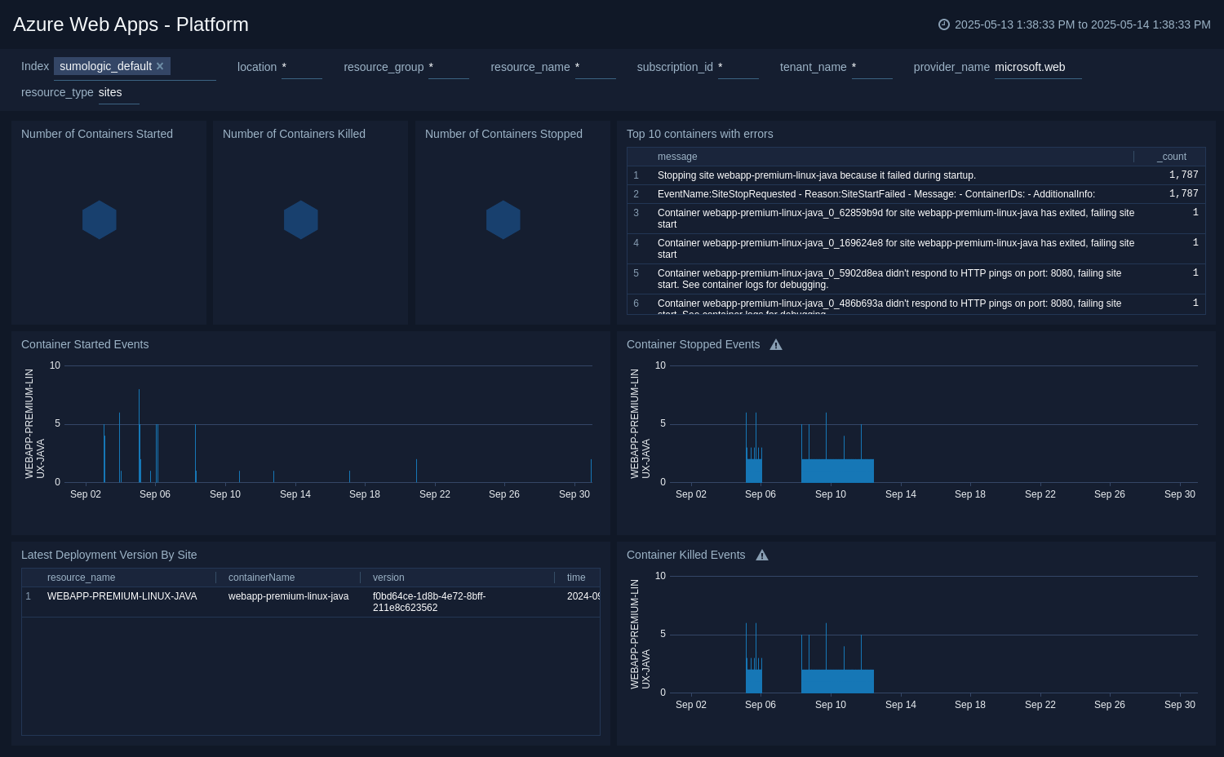This screenshot has height=757, width=1224.
Task: Click the Container Stopped Events panel title
Action: point(693,344)
